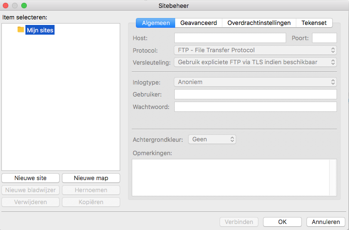Close the Sitebeheer window with red button
The width and height of the screenshot is (349, 230).
(6, 6)
